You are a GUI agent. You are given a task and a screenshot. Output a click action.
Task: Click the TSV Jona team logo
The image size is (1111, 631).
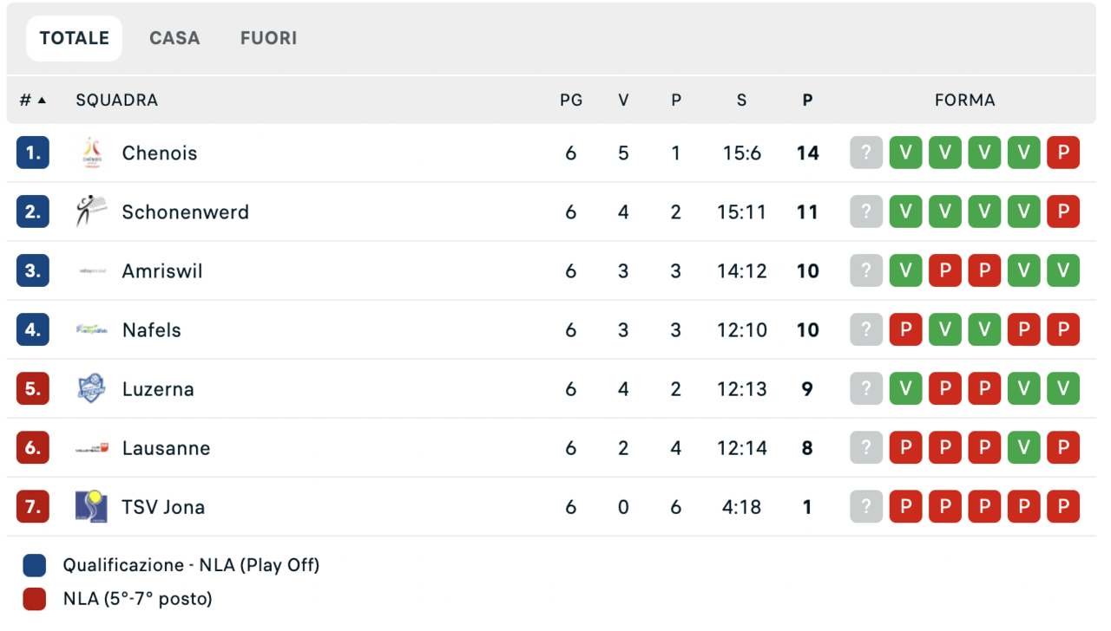(x=91, y=507)
